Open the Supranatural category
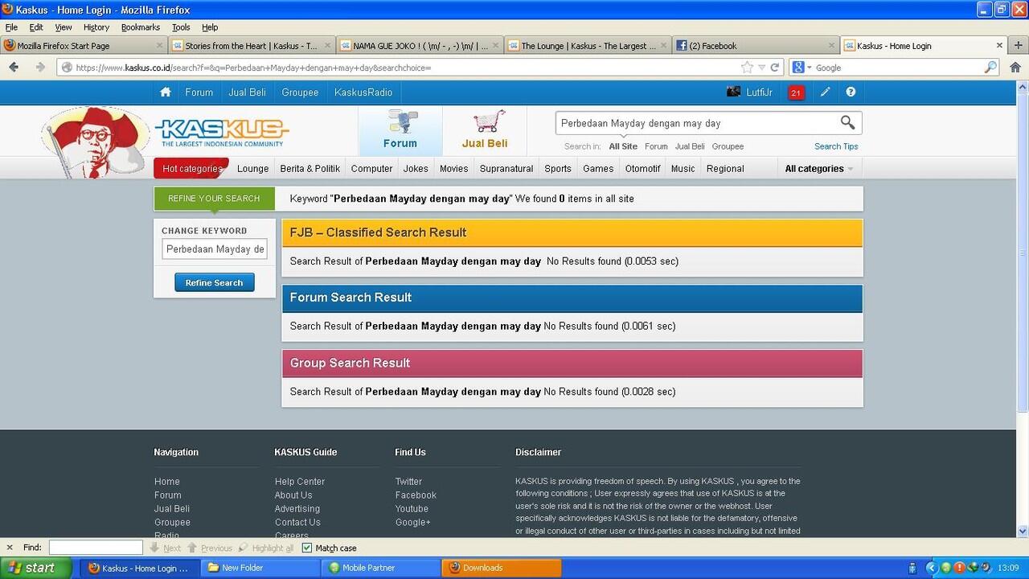The image size is (1029, 579). (506, 169)
